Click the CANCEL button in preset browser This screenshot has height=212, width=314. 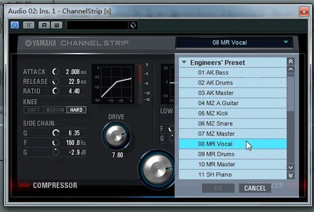(x=255, y=188)
